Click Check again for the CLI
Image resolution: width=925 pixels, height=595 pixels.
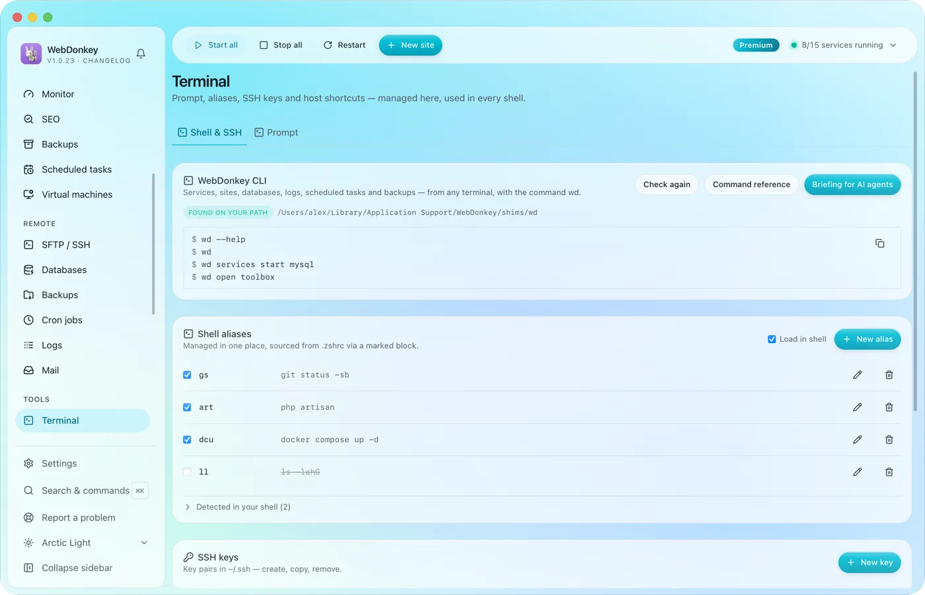pos(667,184)
